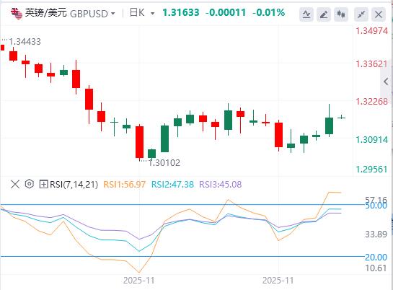Open RSI indicator settings hexagon icon

30,184
